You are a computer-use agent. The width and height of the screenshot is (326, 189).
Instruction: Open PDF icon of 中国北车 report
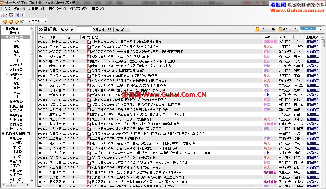coord(89,42)
